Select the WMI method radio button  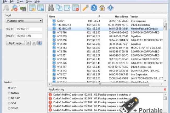pos(9,103)
